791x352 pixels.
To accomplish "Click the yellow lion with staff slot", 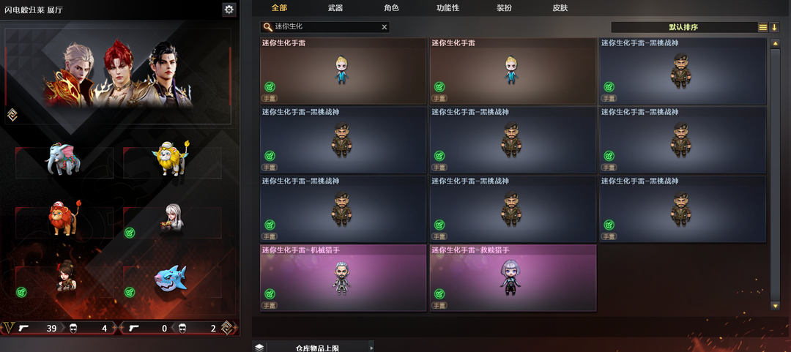I will tap(172, 160).
